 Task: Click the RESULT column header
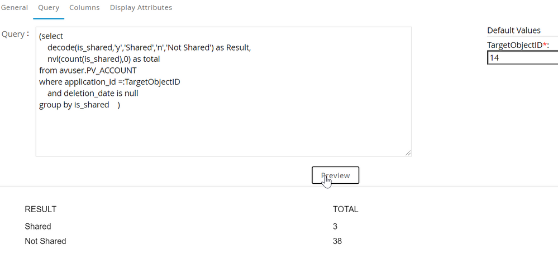coord(41,209)
